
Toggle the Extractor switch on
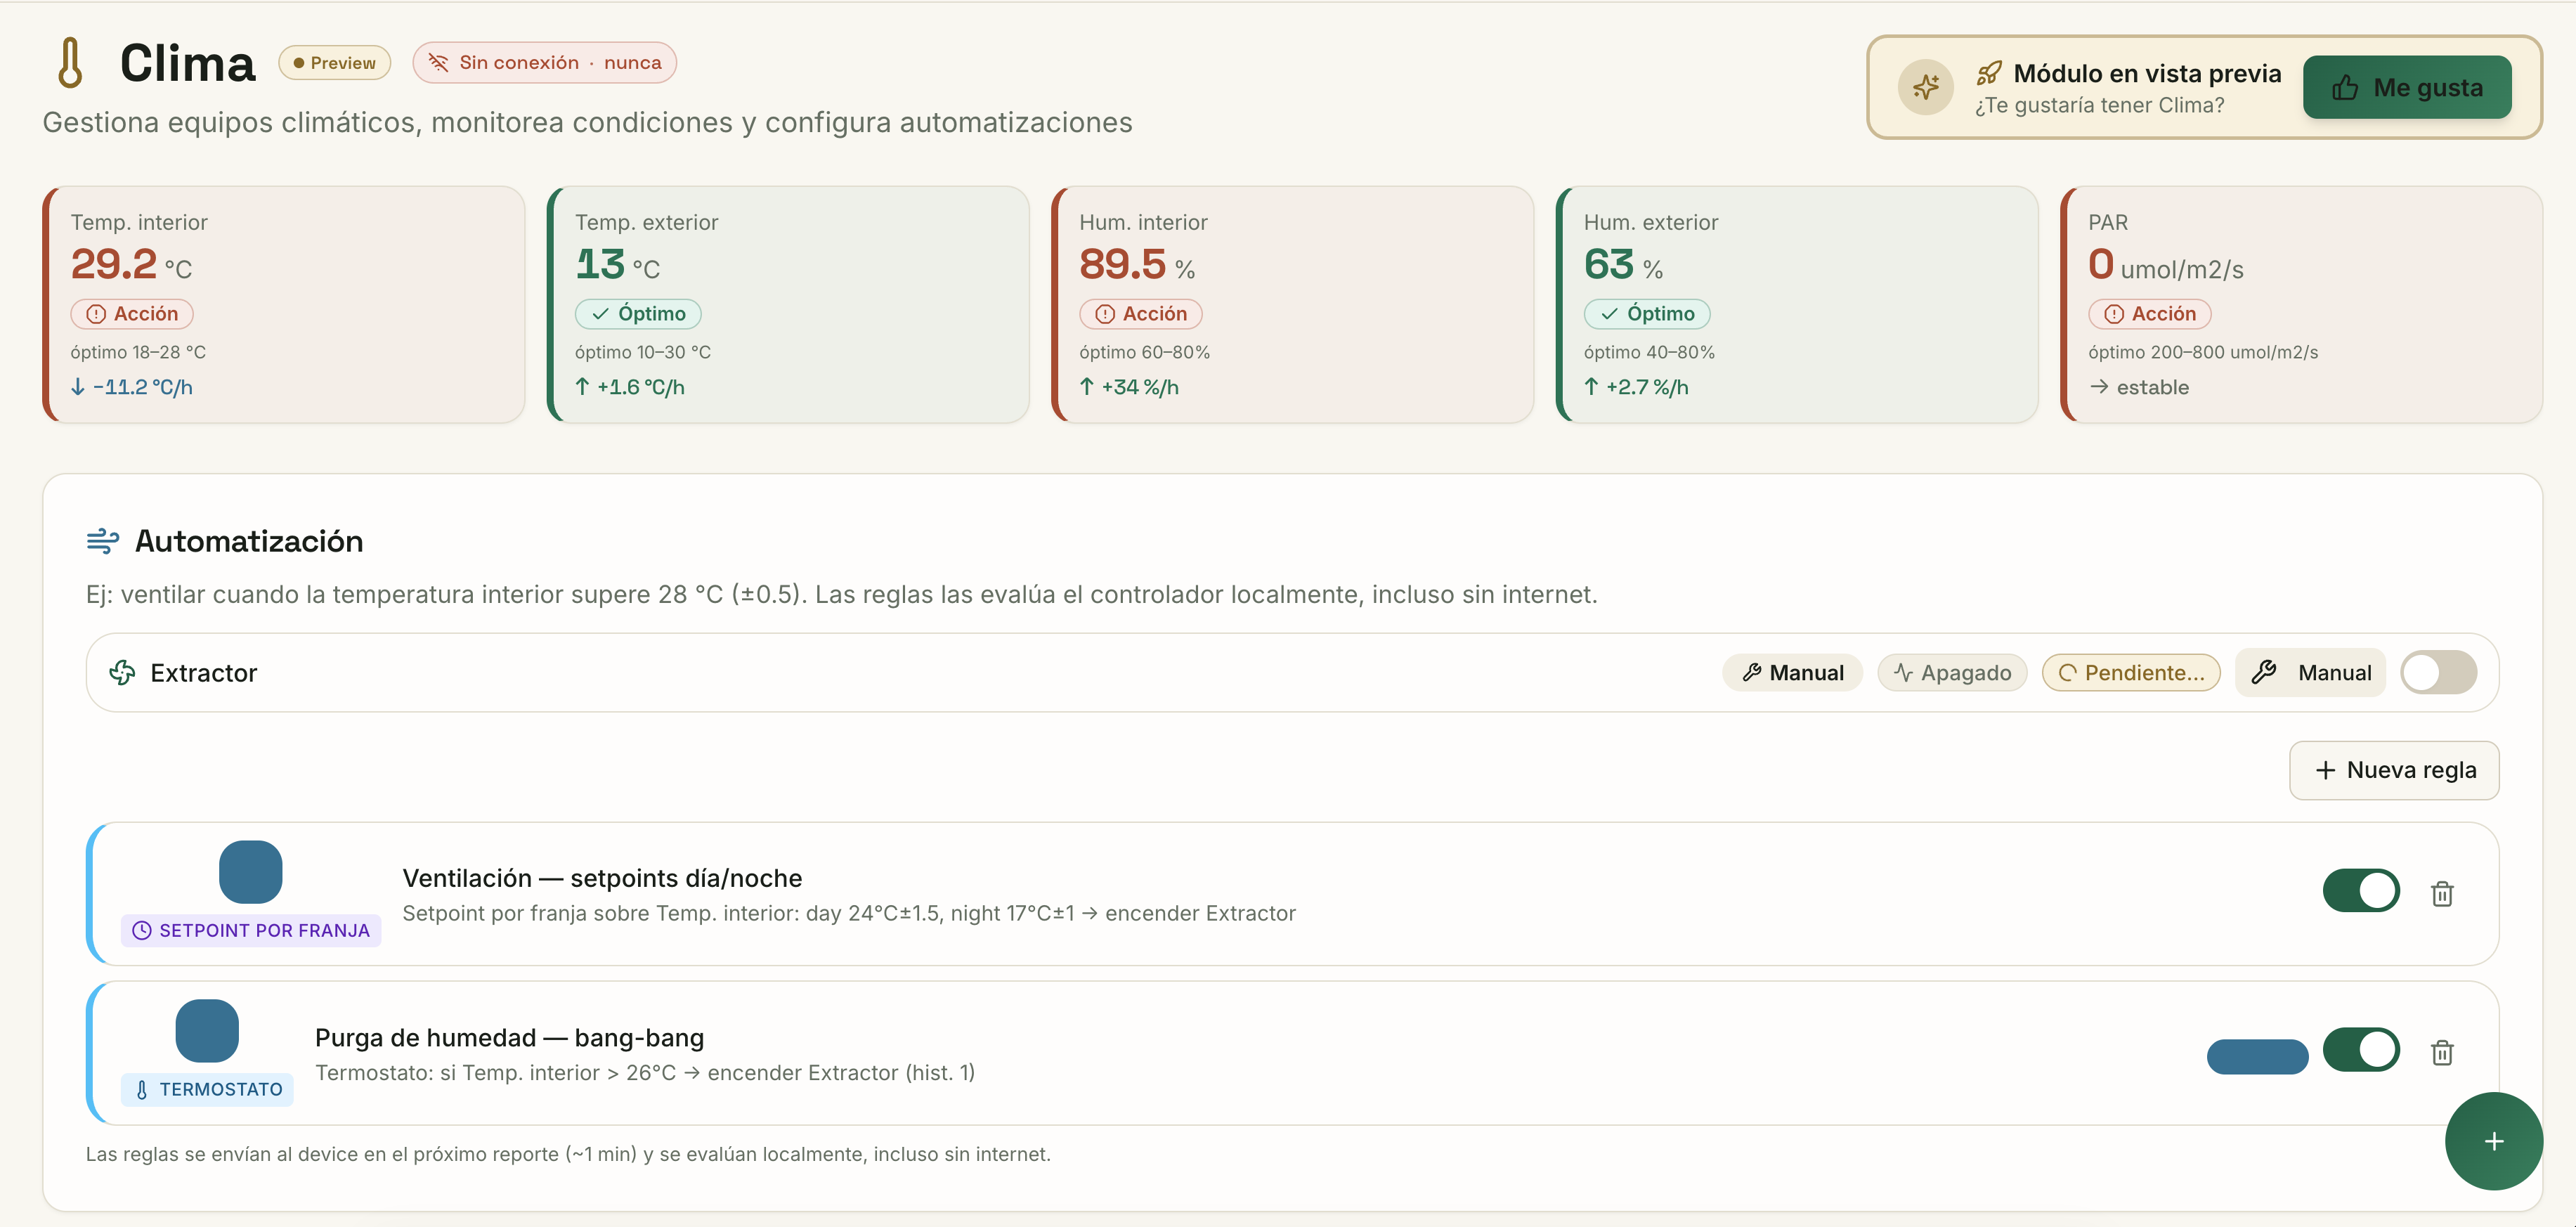pos(2438,672)
